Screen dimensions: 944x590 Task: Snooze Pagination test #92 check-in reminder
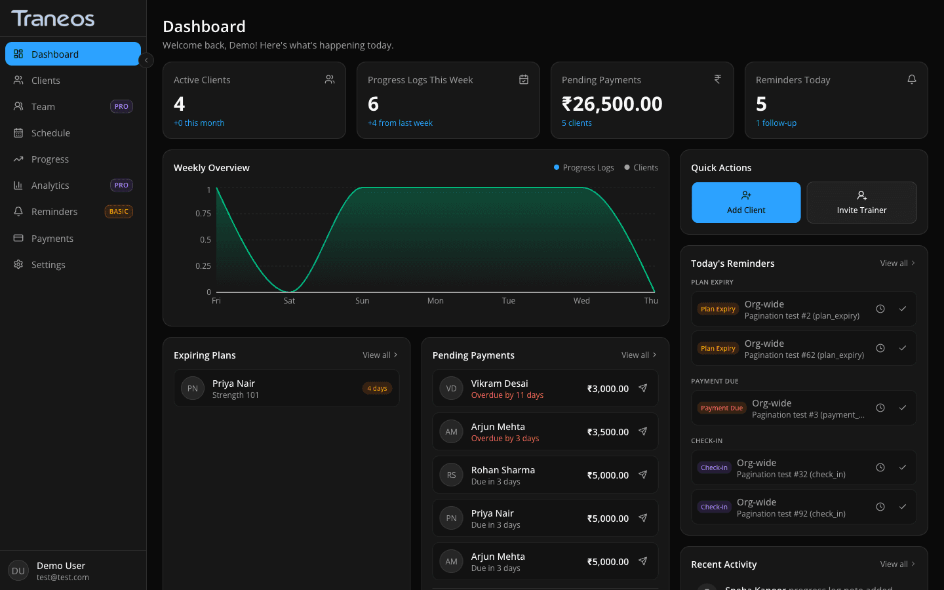tap(880, 507)
